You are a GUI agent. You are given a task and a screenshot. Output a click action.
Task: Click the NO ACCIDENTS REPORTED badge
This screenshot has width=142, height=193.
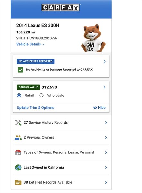36,61
